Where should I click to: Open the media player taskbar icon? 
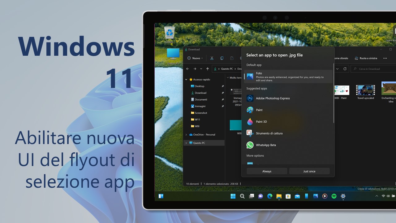click(325, 196)
